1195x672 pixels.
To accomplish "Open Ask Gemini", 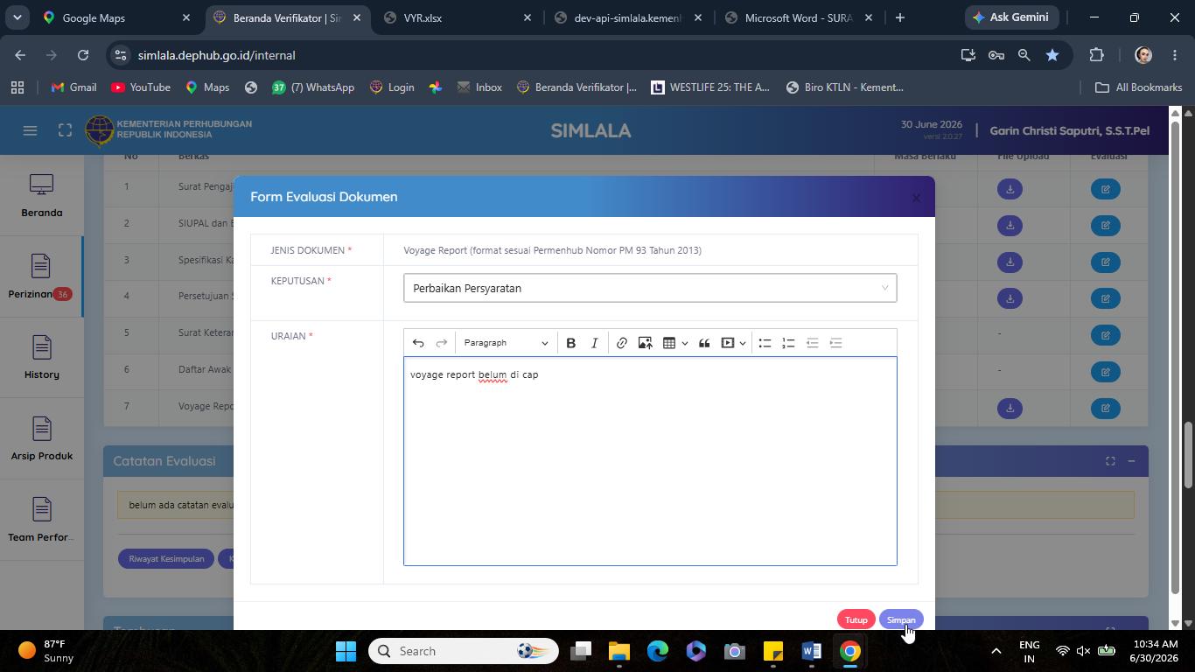I will tap(1012, 17).
